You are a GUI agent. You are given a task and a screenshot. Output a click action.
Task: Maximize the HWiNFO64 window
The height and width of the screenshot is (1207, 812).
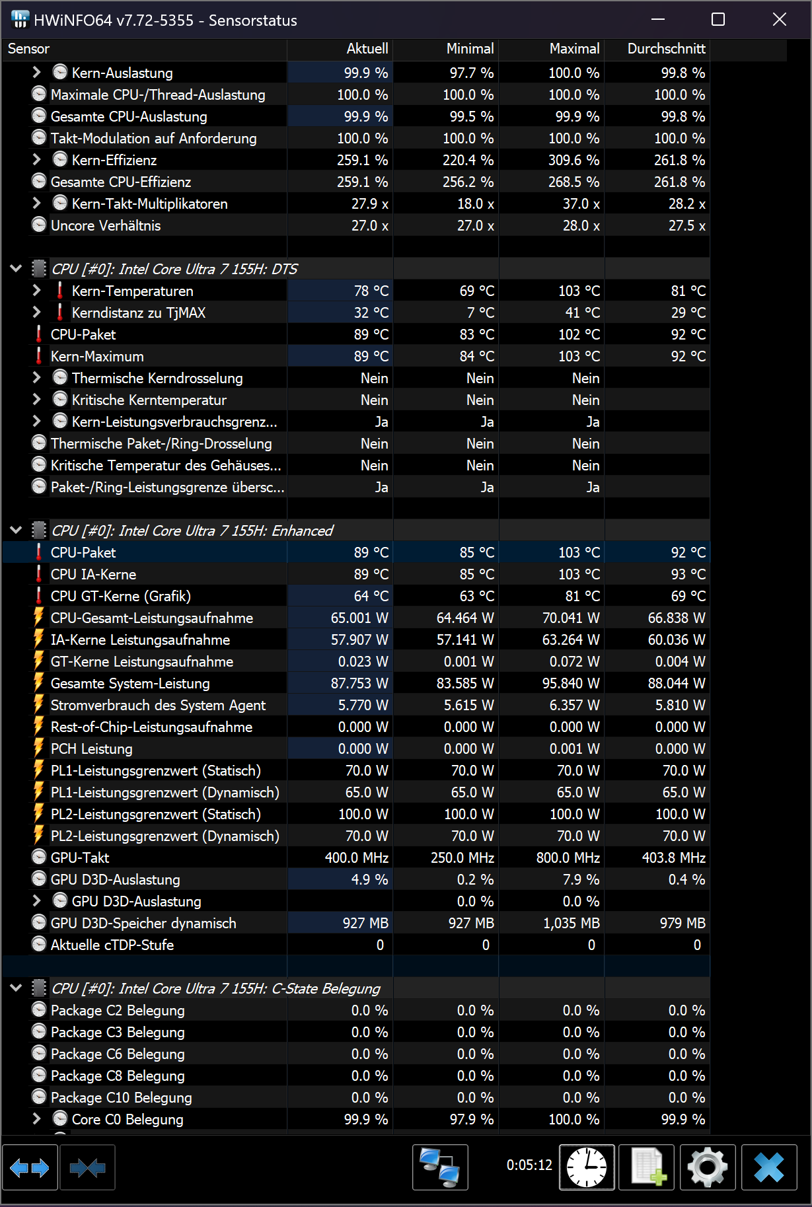coord(718,20)
